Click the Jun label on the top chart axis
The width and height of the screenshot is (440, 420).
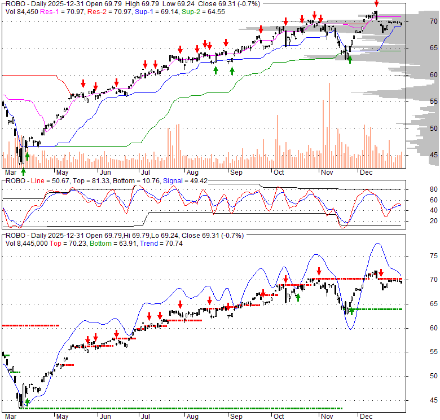(x=105, y=173)
